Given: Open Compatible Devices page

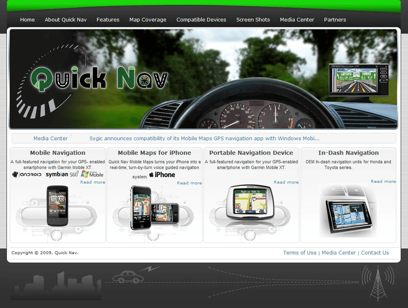Looking at the screenshot, I should pos(201,20).
